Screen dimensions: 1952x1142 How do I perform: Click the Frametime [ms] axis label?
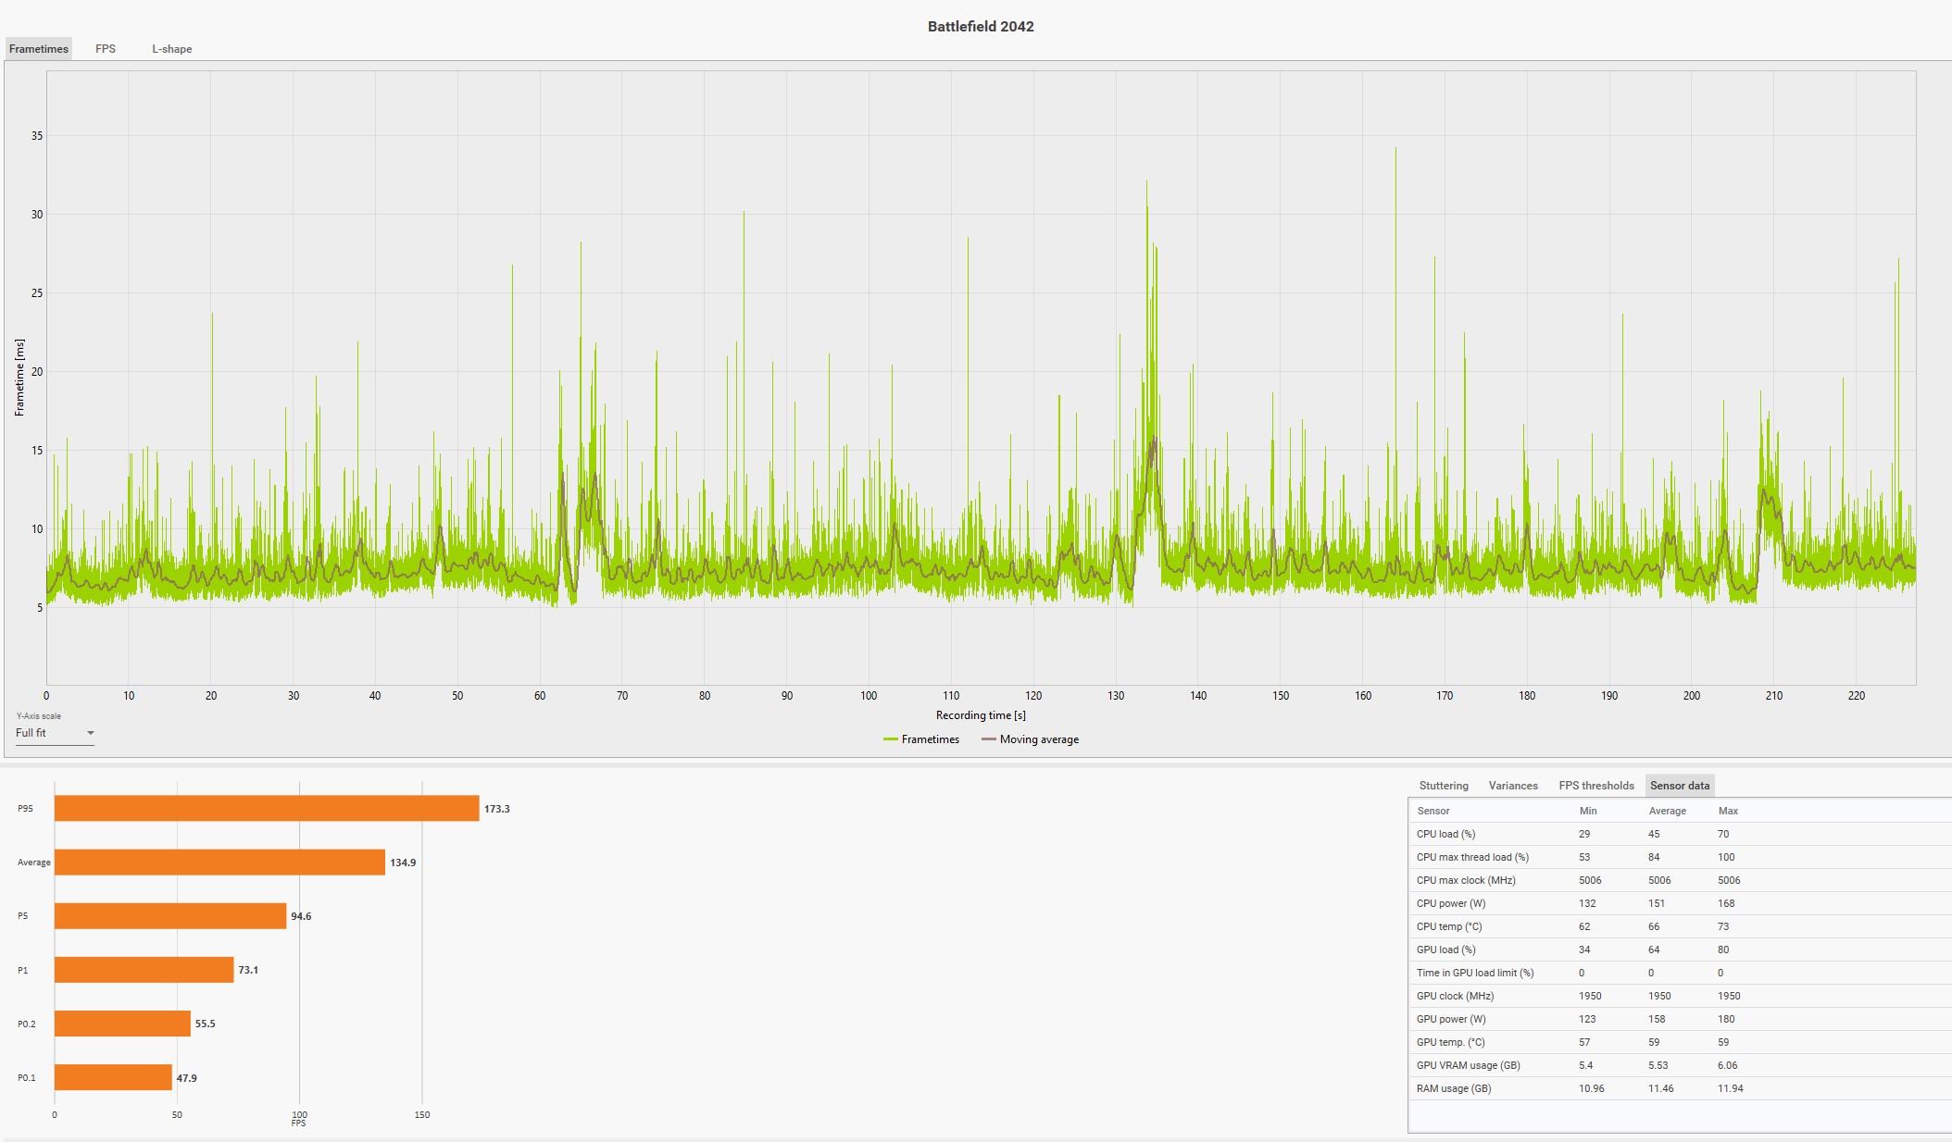tap(19, 378)
